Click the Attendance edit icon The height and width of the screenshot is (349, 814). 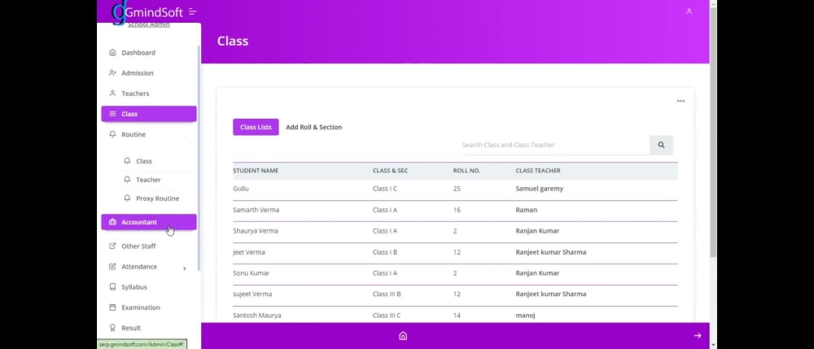[x=112, y=267]
